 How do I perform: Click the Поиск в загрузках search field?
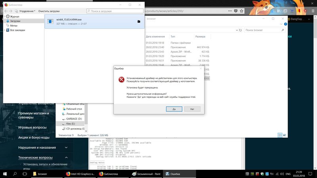[115, 11]
